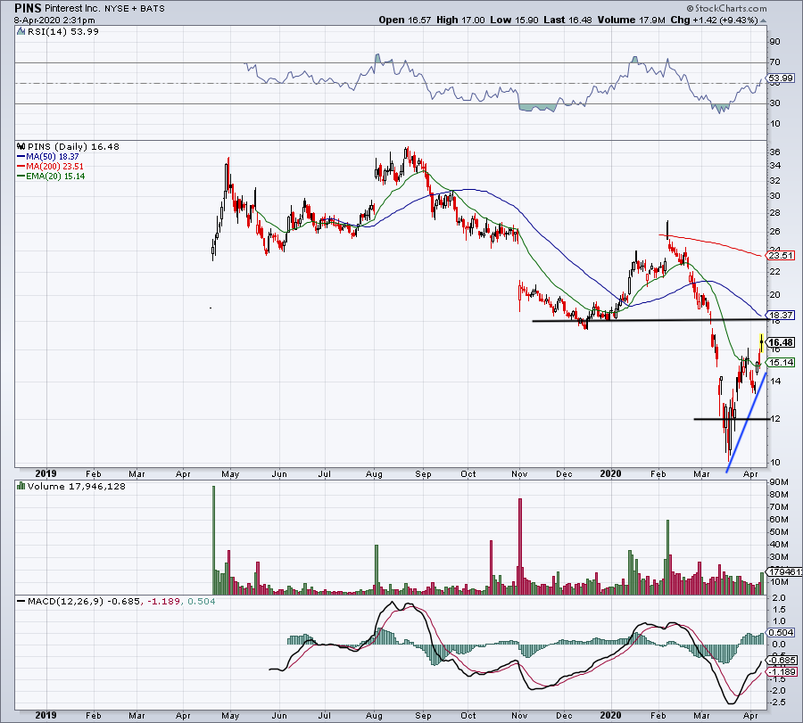This screenshot has width=803, height=723.
Task: Click the 18.37 price tag on right axis
Action: pos(781,316)
